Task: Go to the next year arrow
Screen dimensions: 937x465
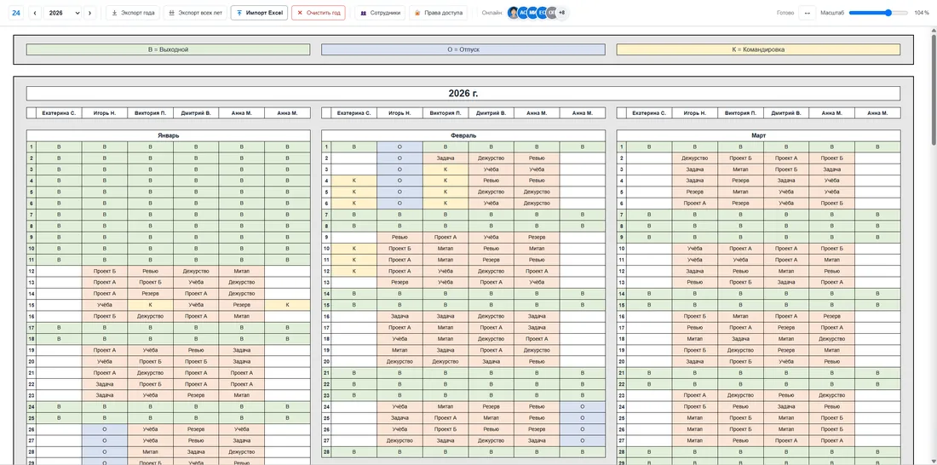Action: [x=89, y=13]
